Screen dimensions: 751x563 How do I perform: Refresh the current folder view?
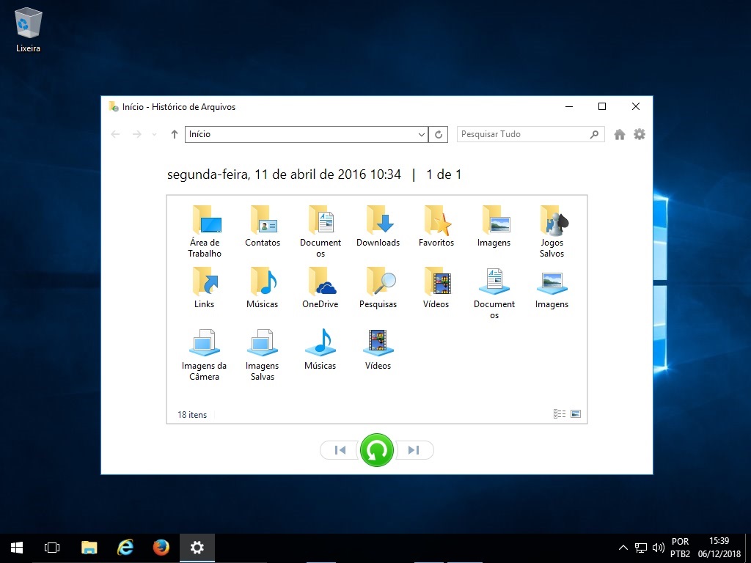[439, 134]
